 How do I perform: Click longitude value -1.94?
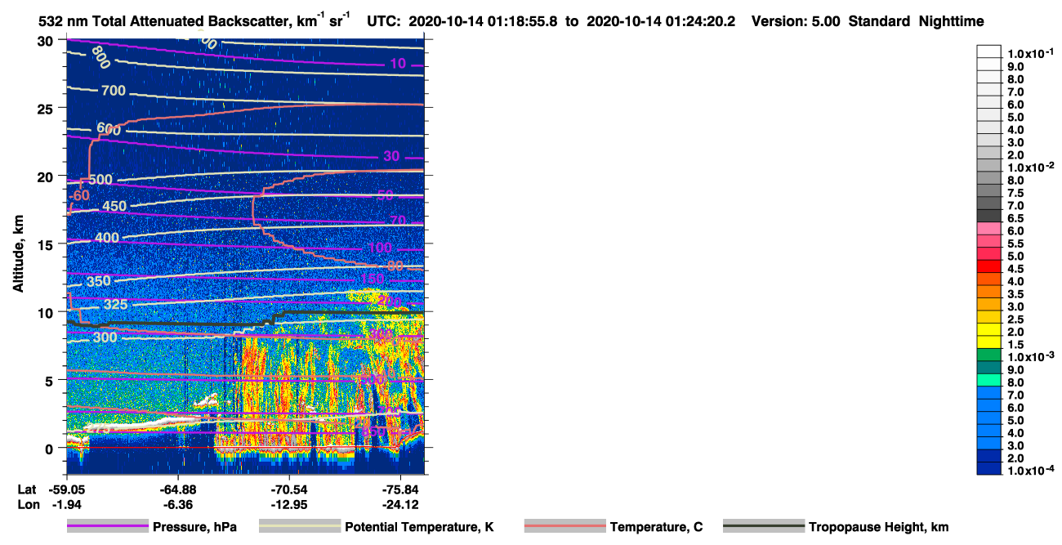[66, 503]
